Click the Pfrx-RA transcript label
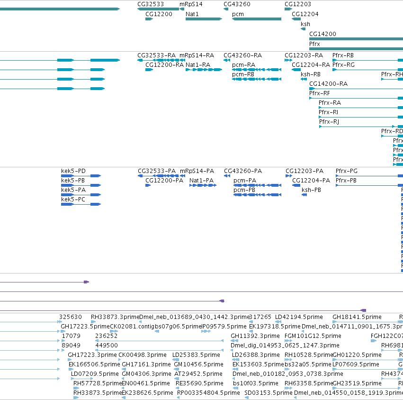The height and width of the screenshot is (400, 403). 330,103
